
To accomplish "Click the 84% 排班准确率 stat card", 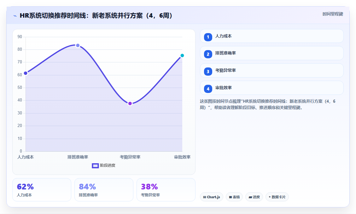I will coord(104,190).
